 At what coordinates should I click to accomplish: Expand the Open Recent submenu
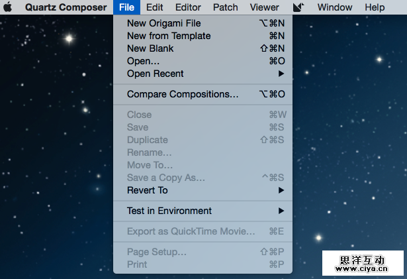[x=156, y=74]
